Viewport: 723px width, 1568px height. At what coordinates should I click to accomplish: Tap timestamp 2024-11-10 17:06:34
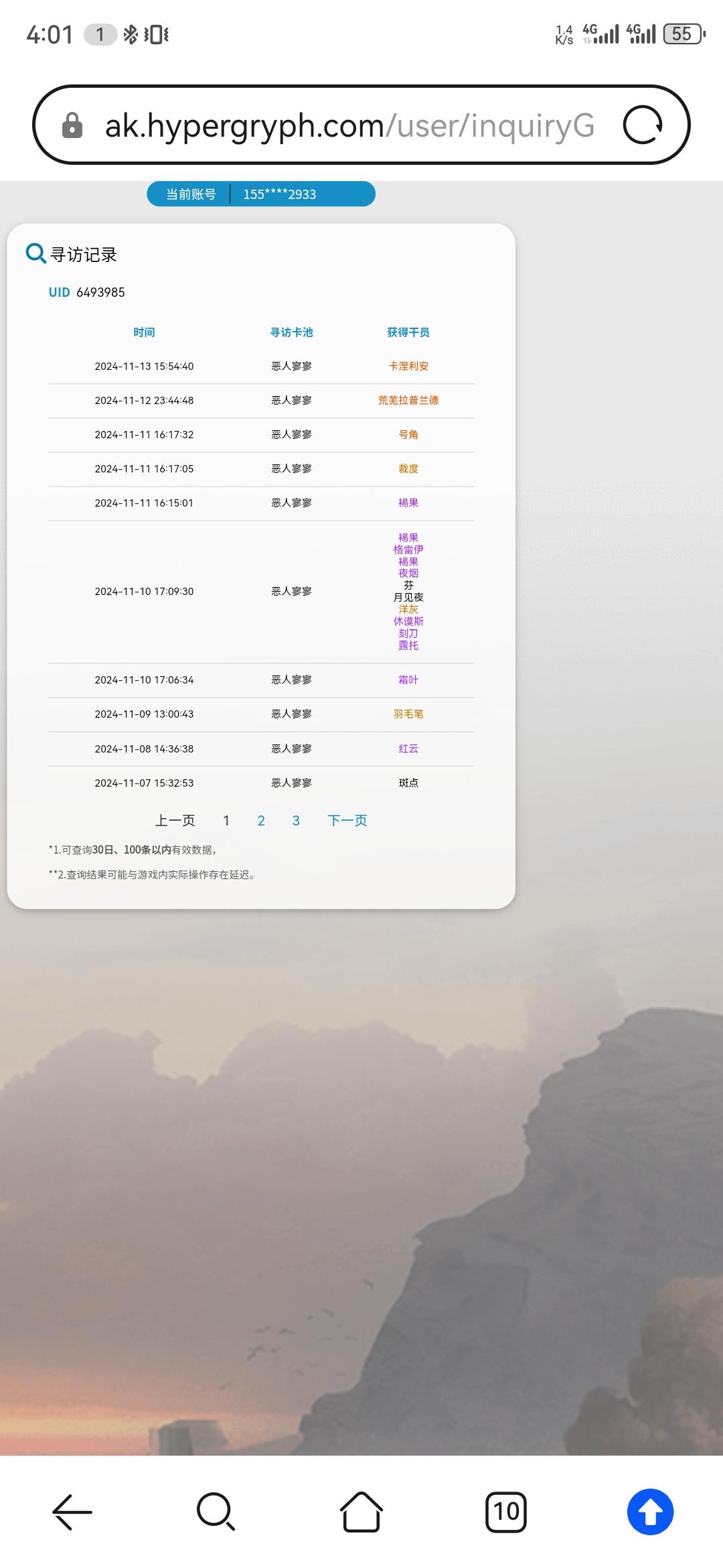pos(144,679)
